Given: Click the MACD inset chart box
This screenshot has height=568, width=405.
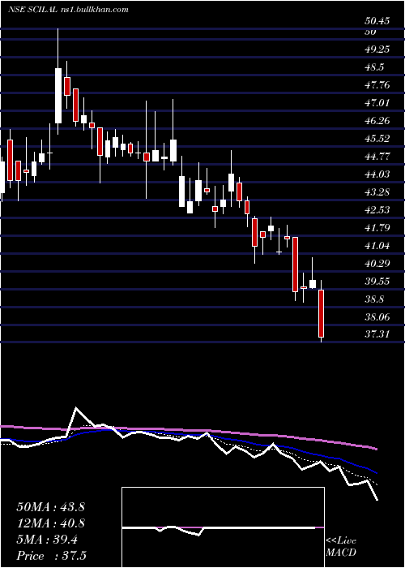Looking at the screenshot, I should [223, 527].
